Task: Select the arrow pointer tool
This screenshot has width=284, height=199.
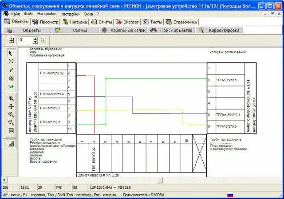Action: pos(11,53)
